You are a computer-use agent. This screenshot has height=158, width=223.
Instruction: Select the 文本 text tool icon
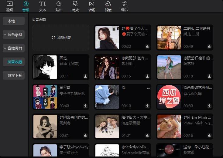pyautogui.click(x=42, y=4)
